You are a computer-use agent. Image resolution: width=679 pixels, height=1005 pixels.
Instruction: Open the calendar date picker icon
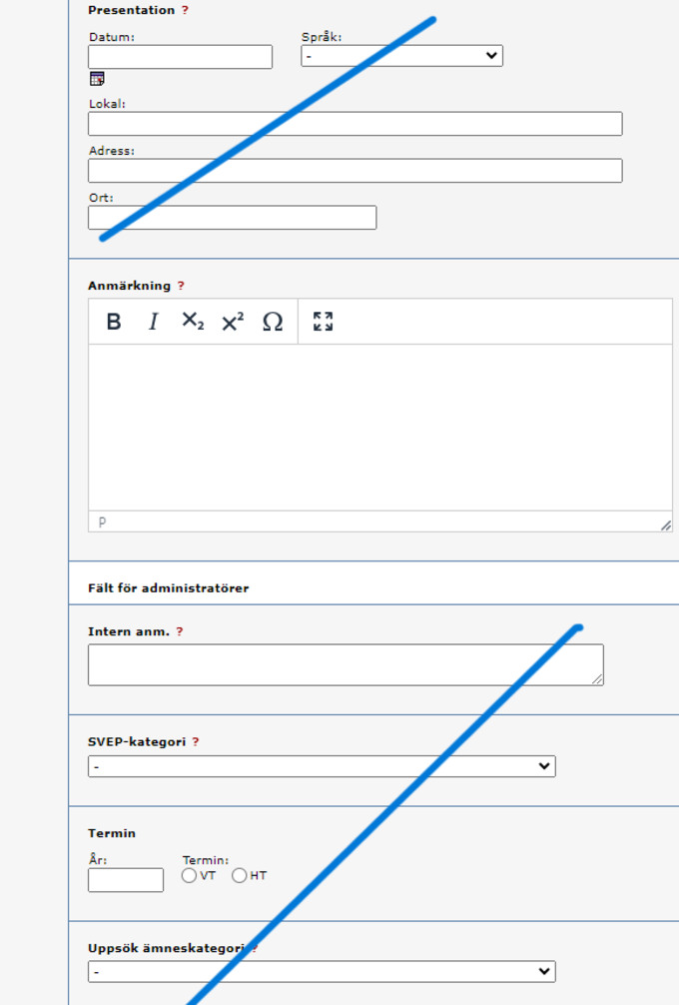click(x=97, y=79)
